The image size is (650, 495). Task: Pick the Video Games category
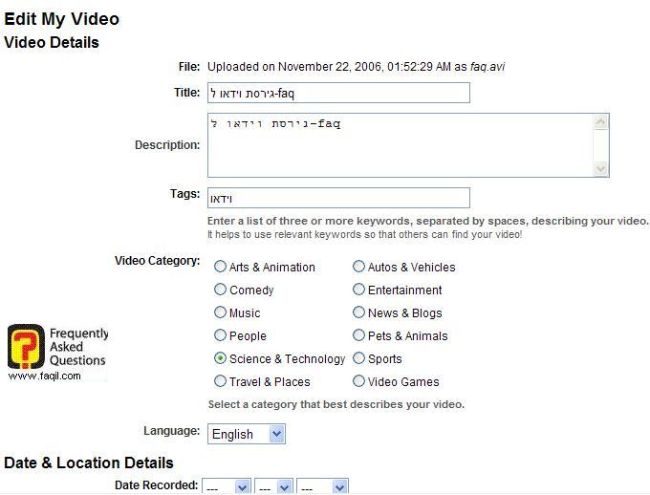[x=359, y=382]
